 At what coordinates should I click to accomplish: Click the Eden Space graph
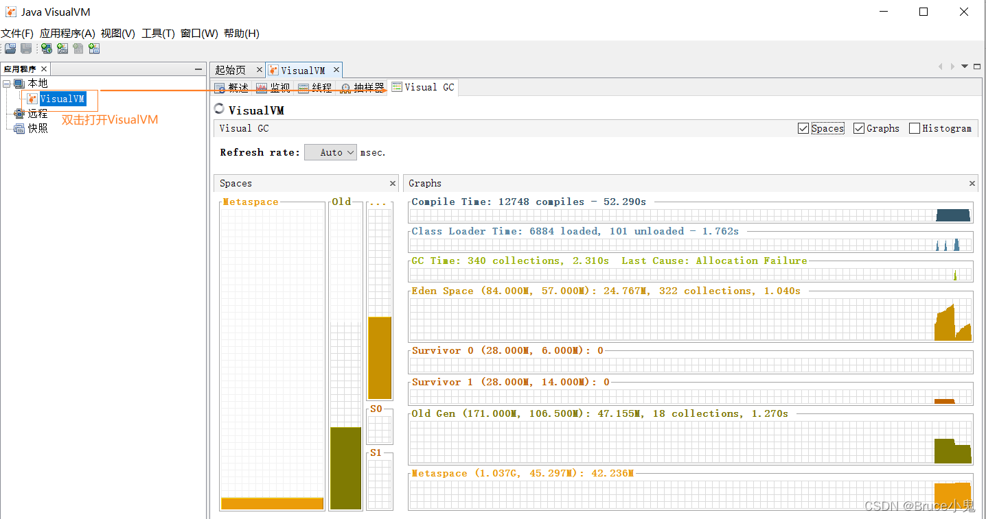click(690, 319)
